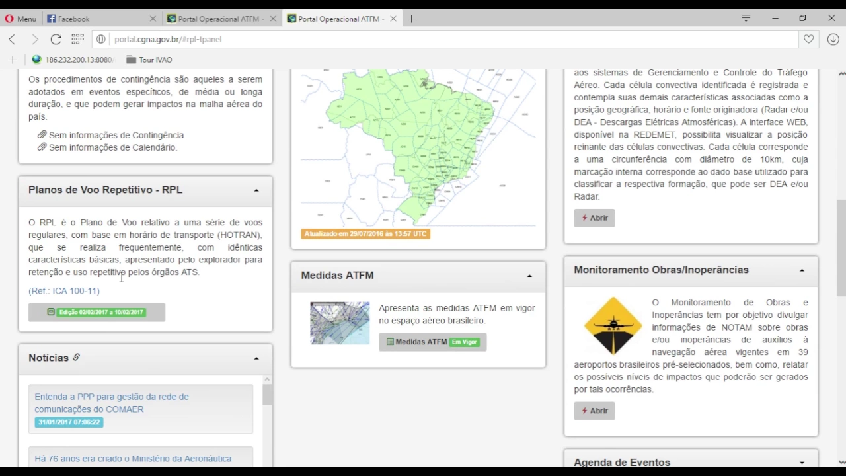Open the Opera tab menu icon
The image size is (846, 476).
pos(746,19)
